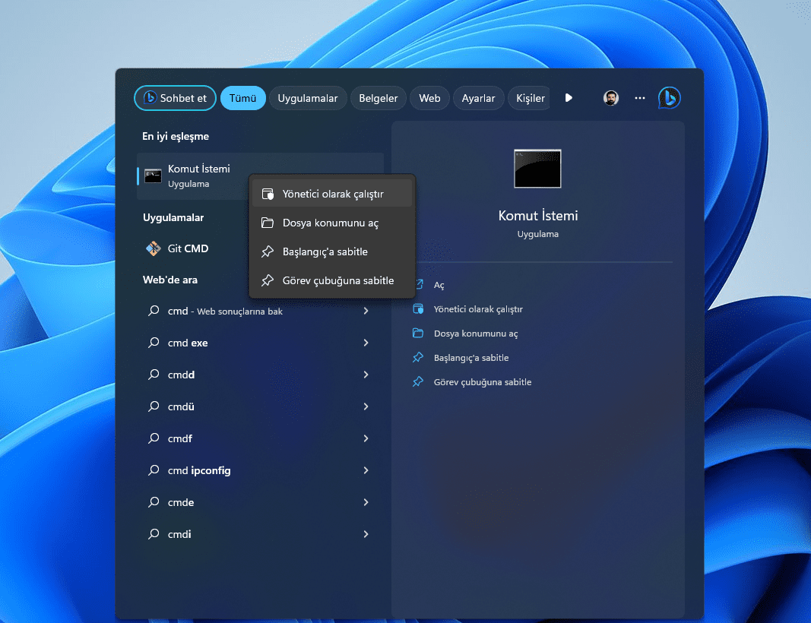Expand the cmd ipconfig suggestion chevron
This screenshot has height=623, width=811.
366,470
